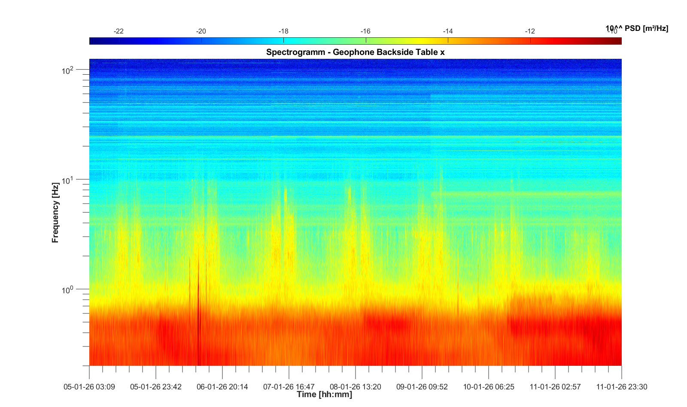
Task: Click the '10-01-26 06:25' time tick label
Action: click(489, 387)
